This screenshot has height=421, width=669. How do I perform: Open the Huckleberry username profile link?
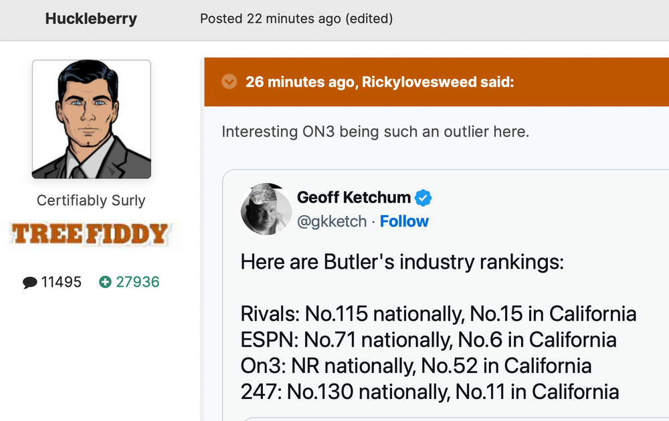click(91, 19)
